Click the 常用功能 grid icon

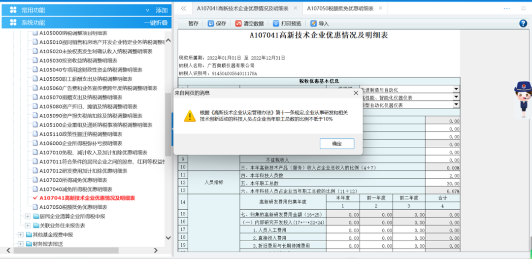tap(13, 10)
